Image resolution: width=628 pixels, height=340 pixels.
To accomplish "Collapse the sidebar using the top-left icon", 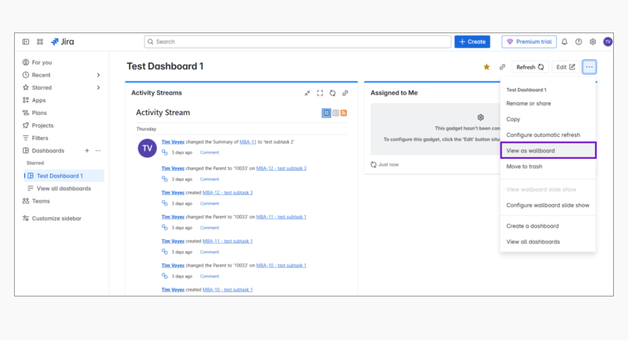I will coord(26,42).
